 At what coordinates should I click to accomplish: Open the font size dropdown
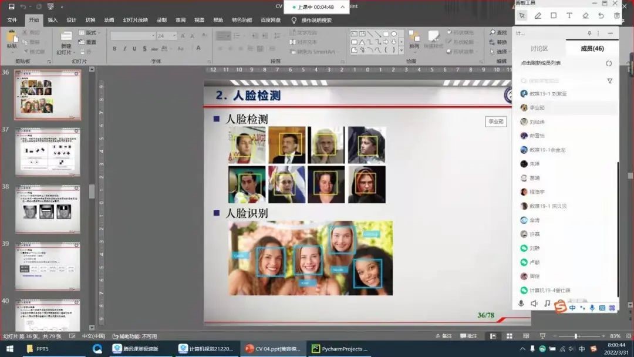(x=174, y=36)
